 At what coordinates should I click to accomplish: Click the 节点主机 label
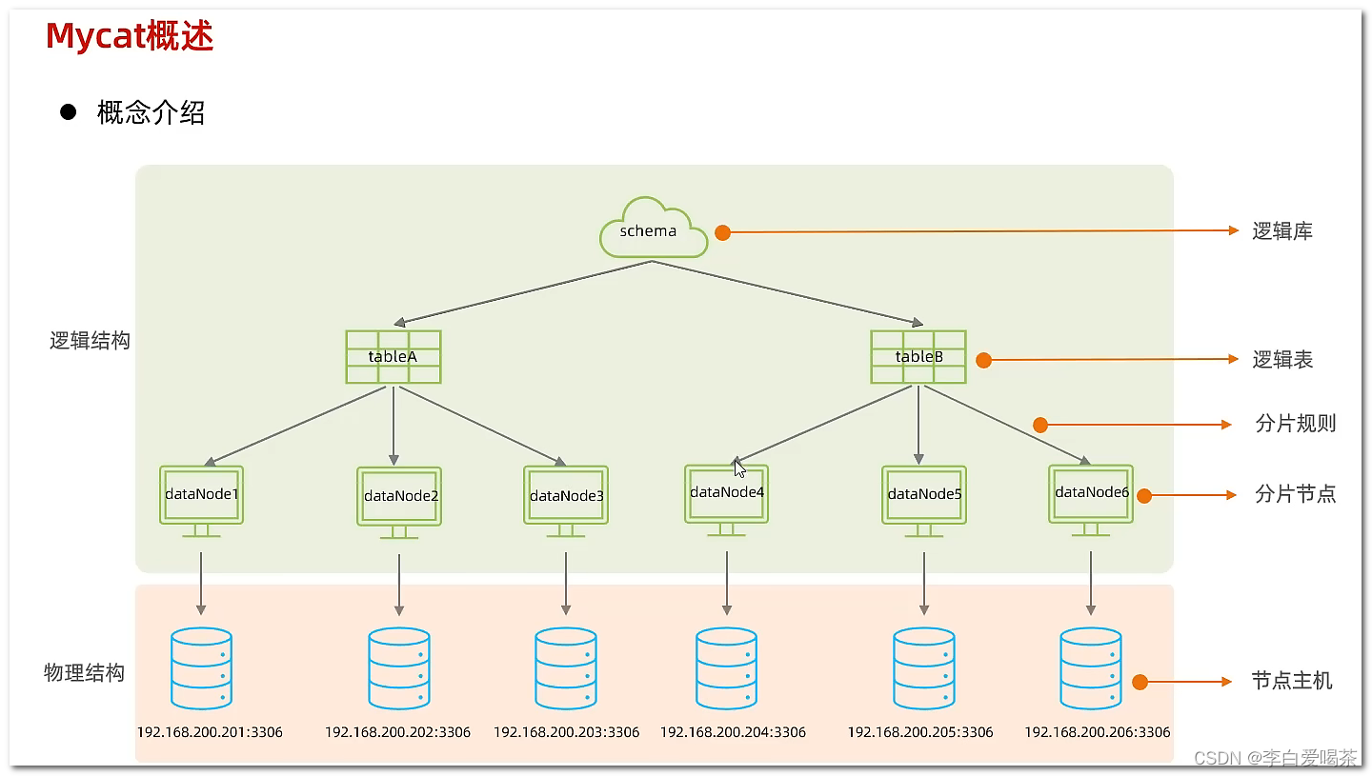(1292, 681)
